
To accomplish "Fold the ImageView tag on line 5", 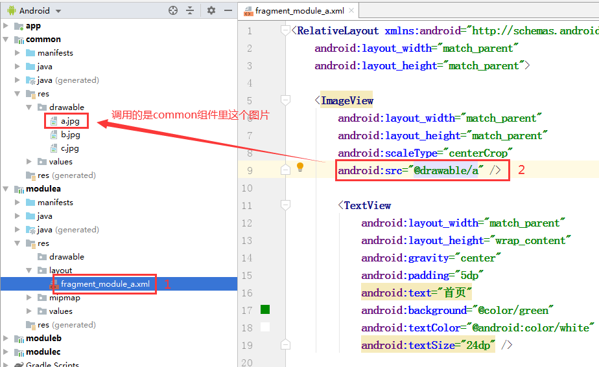I will click(285, 100).
